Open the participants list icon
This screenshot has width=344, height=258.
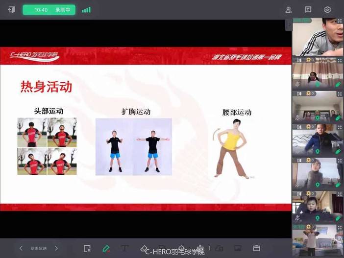[x=289, y=10]
